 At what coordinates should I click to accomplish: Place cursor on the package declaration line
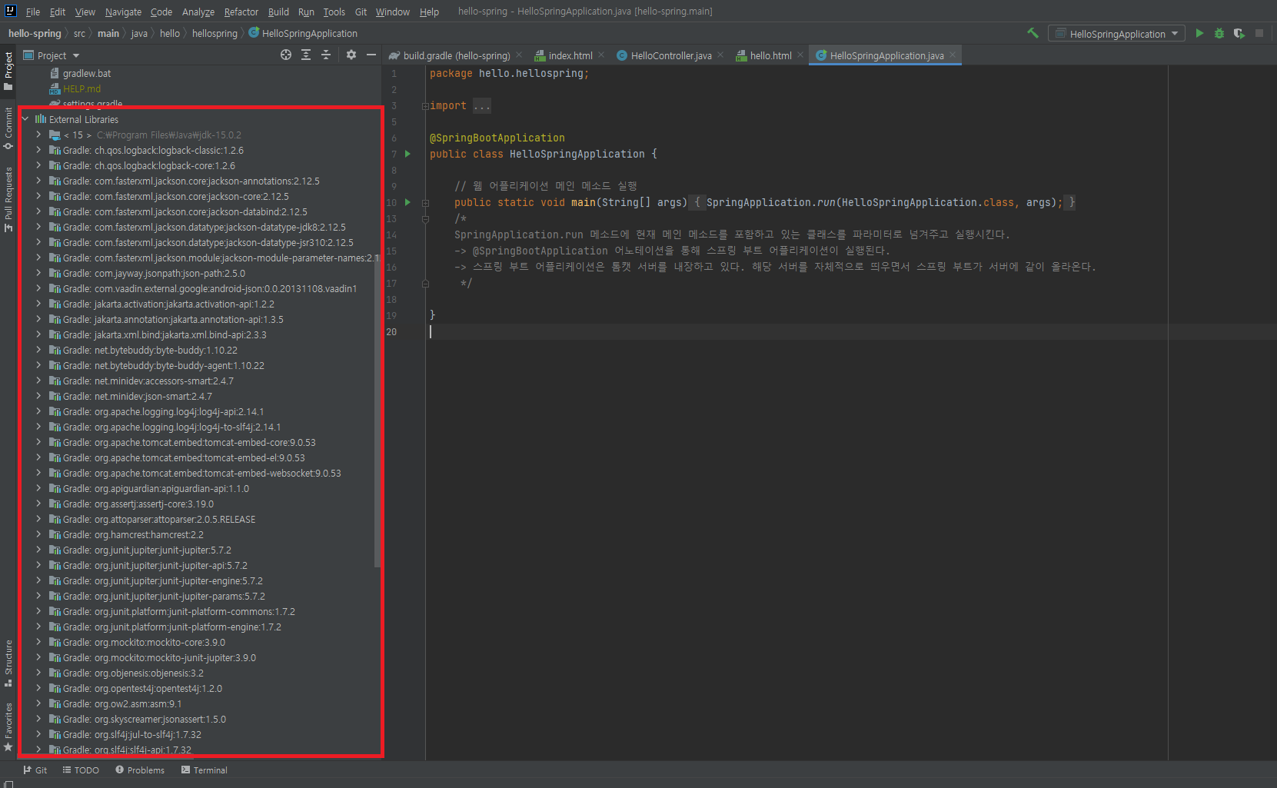pos(509,74)
